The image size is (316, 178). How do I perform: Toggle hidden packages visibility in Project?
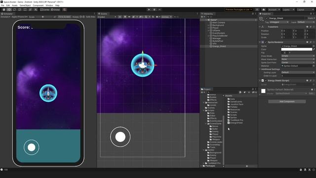tap(255, 92)
